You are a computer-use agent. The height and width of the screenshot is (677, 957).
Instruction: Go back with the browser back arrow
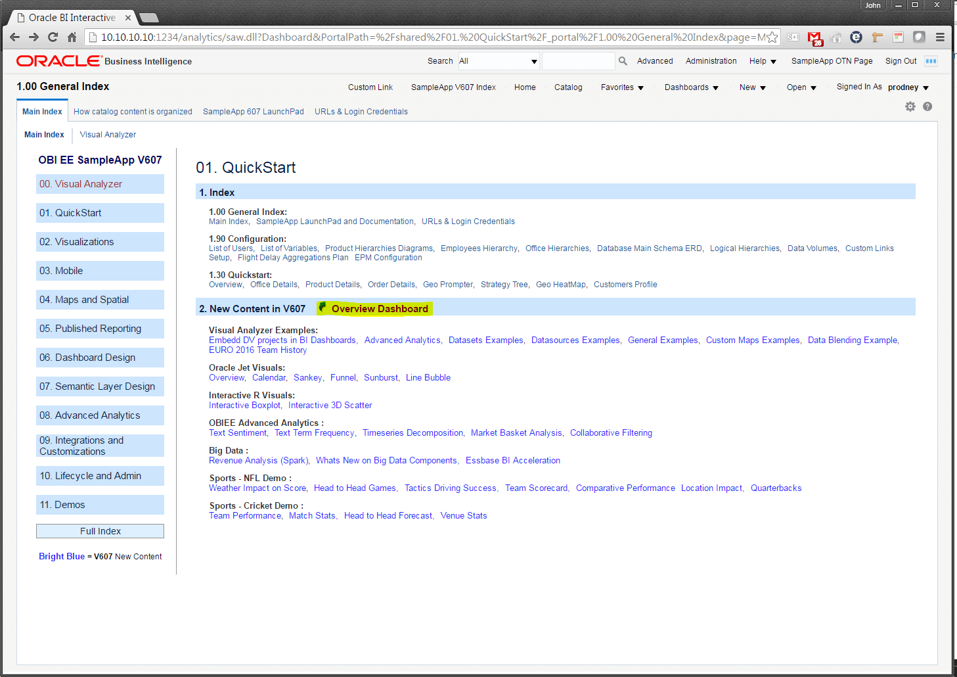coord(14,37)
